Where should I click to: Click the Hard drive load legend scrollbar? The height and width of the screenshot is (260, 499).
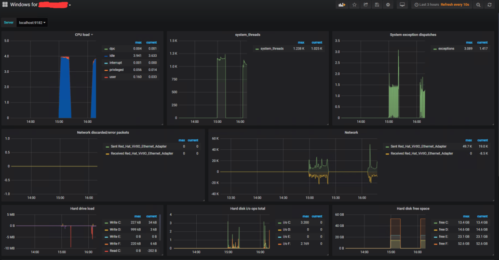click(160, 228)
